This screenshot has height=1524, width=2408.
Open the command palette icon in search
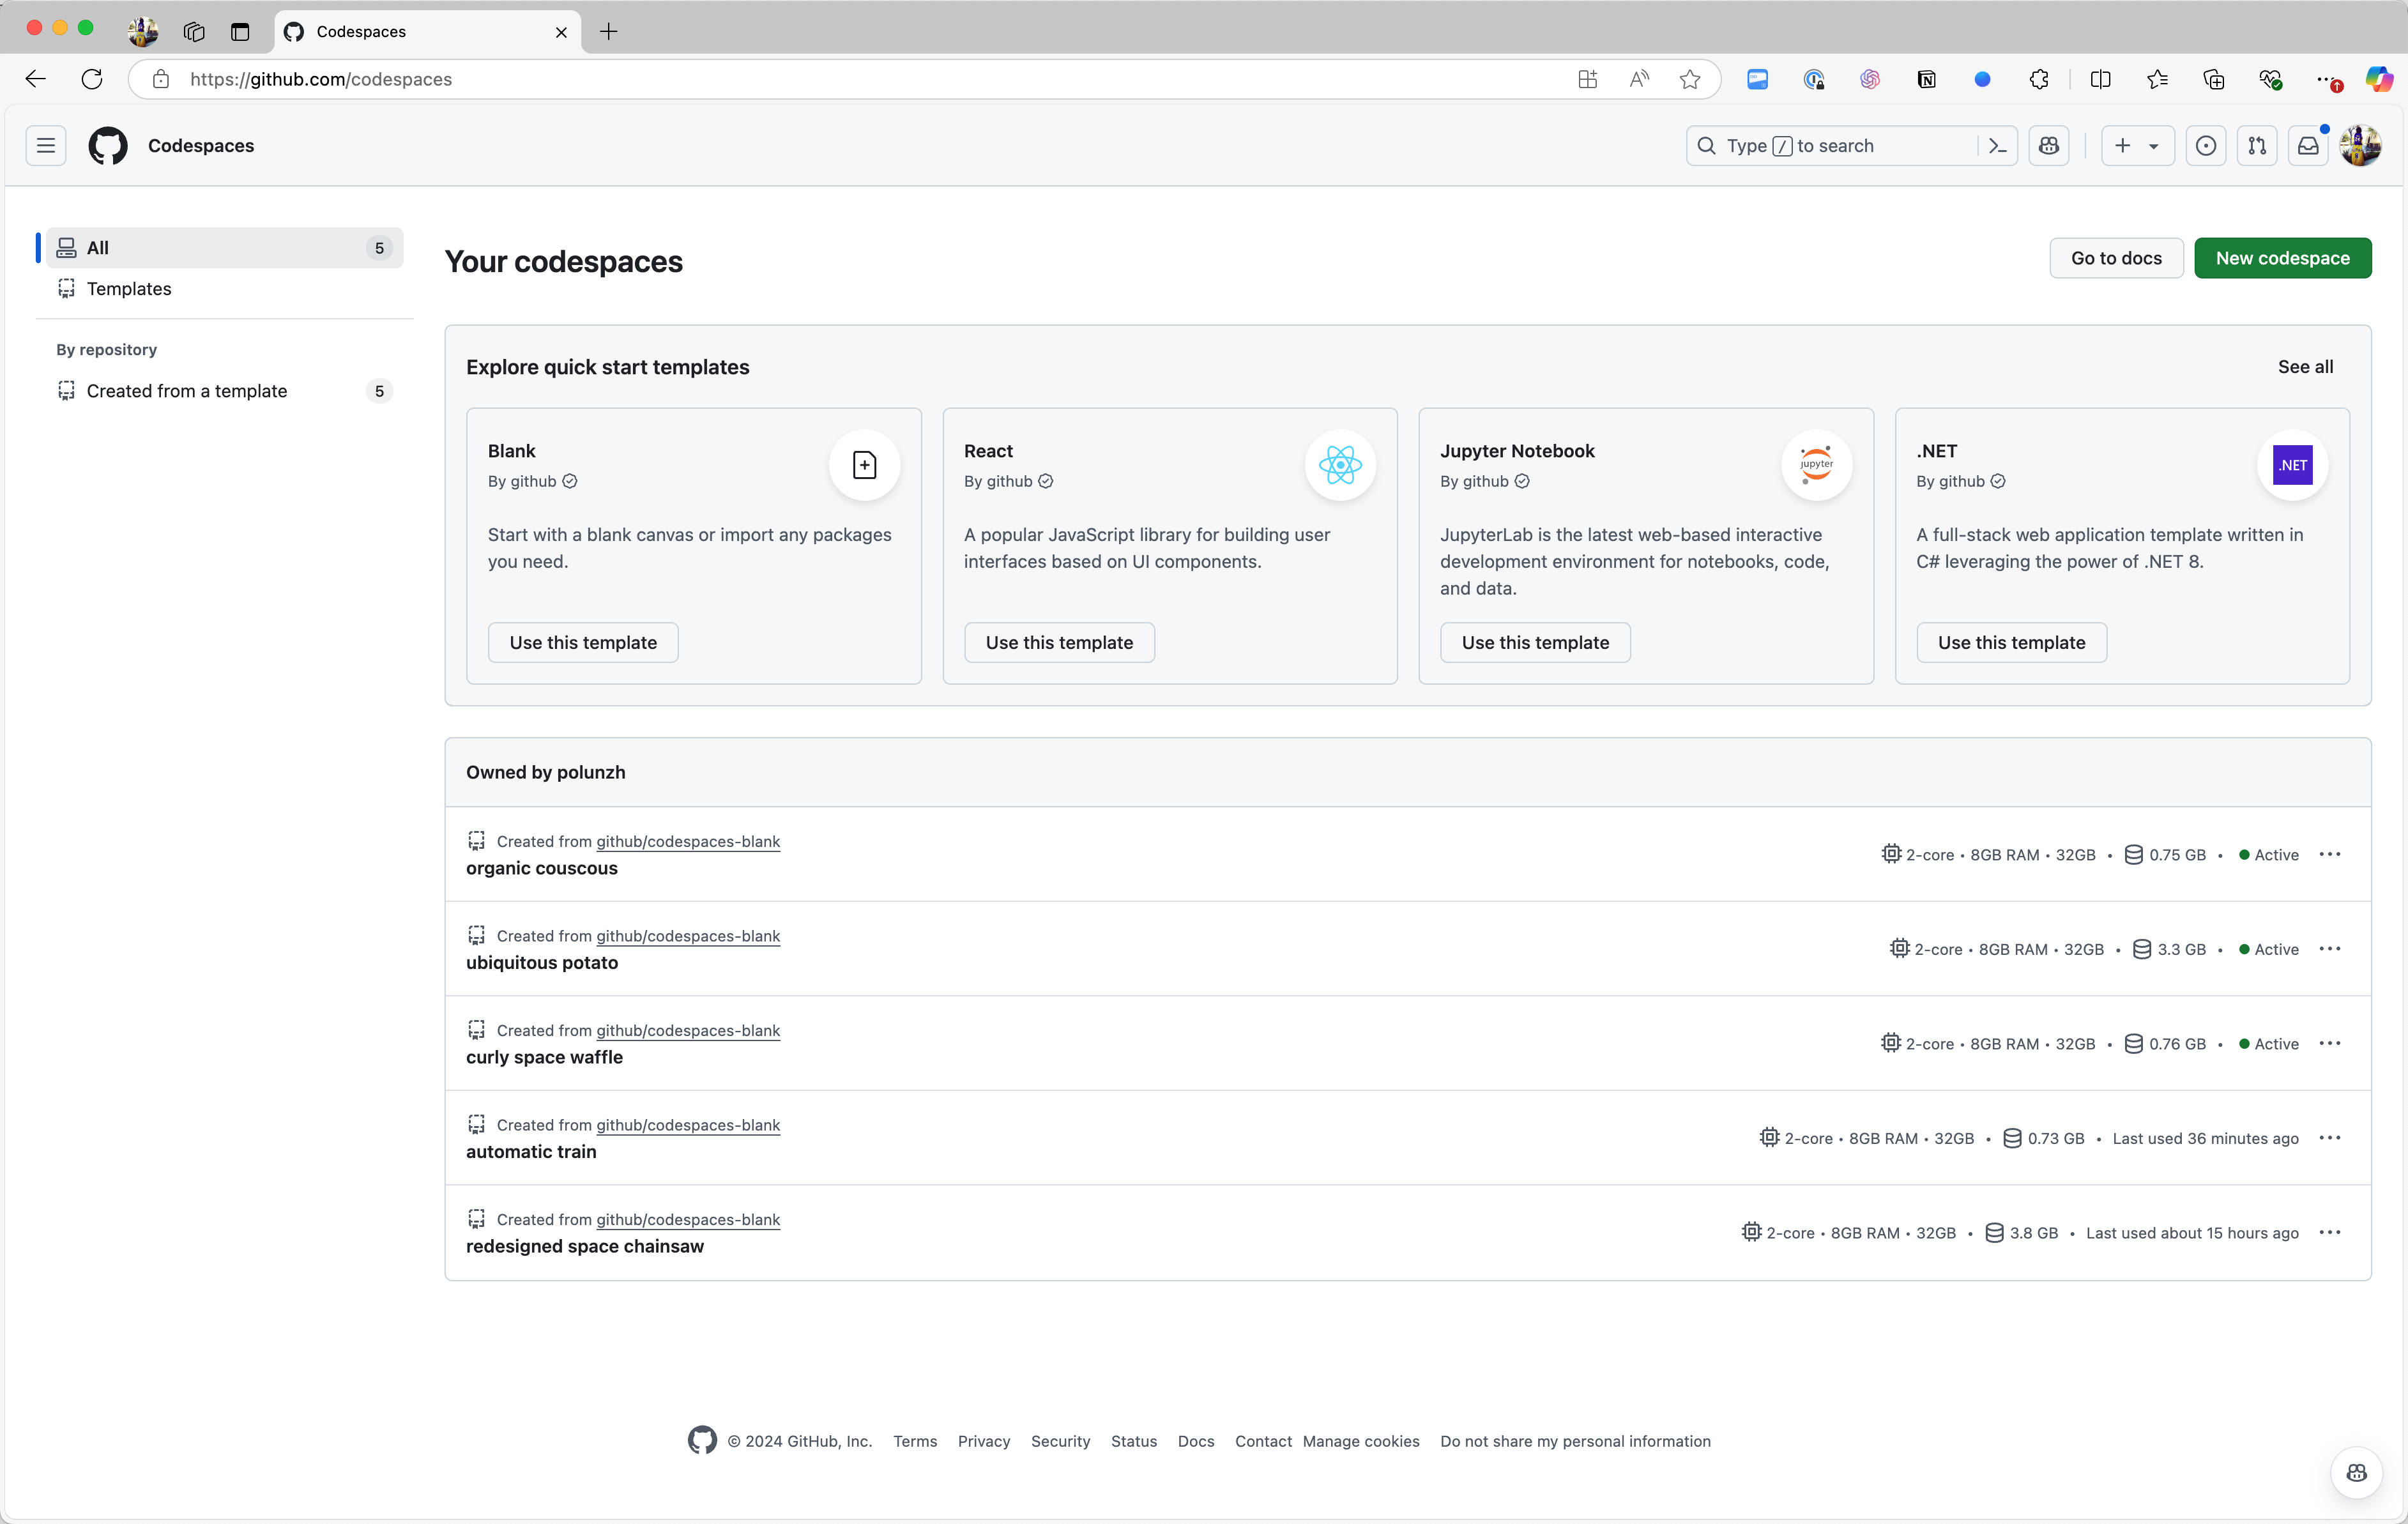[x=1997, y=146]
